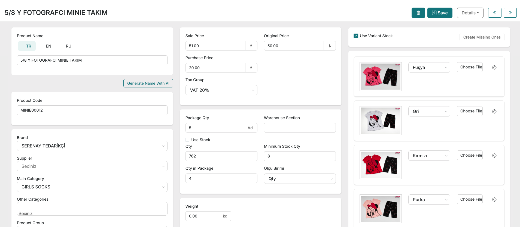
Task: Open settings gear for Fuşya variant
Action: [494, 67]
